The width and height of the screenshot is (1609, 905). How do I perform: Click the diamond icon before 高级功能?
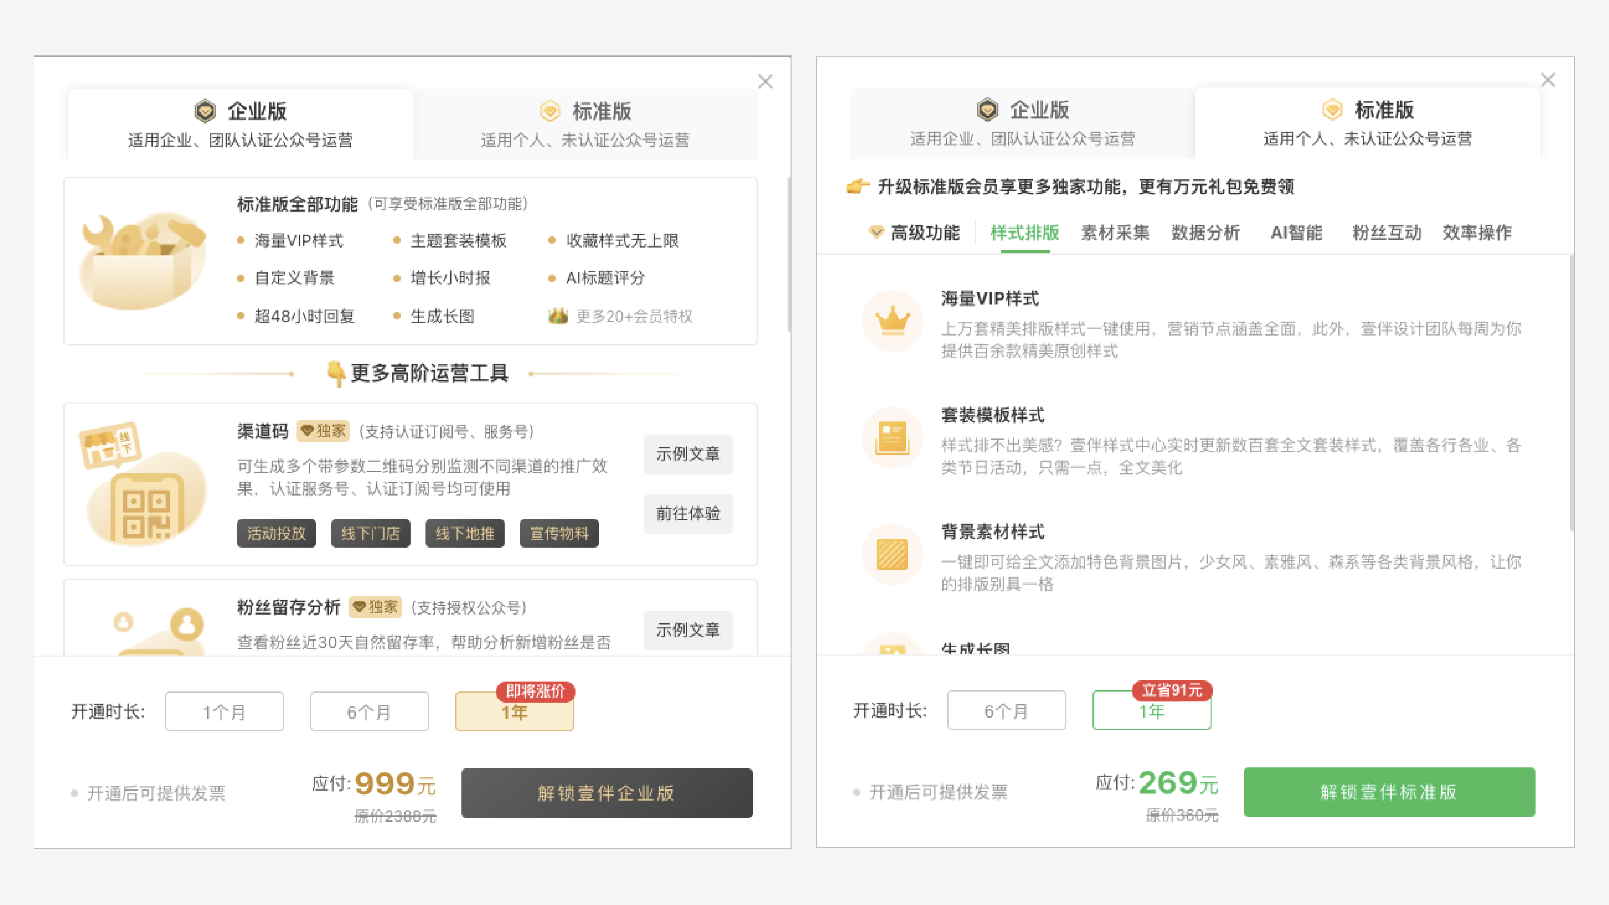(876, 233)
